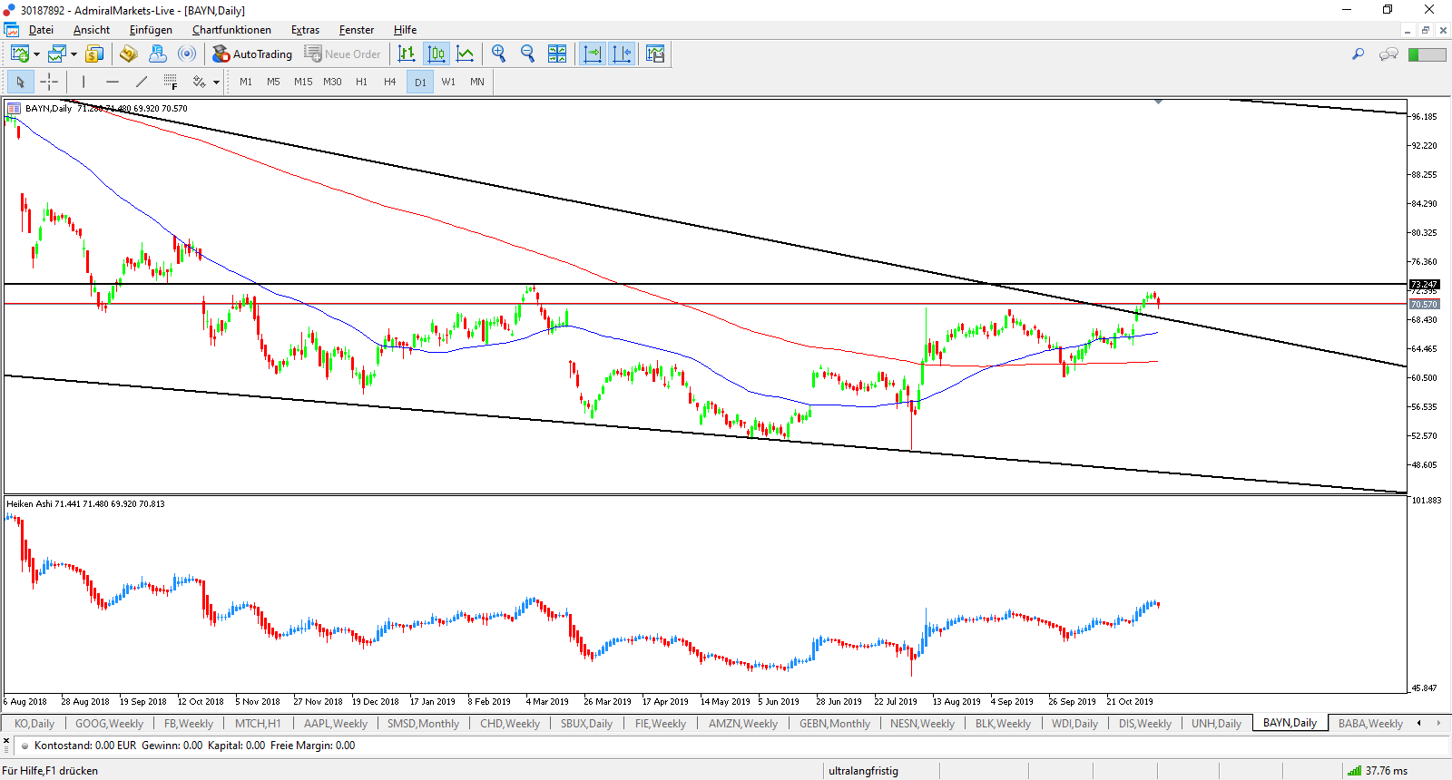Select the horizontal line drawing tool
Screen dimensions: 1452x780
113,82
